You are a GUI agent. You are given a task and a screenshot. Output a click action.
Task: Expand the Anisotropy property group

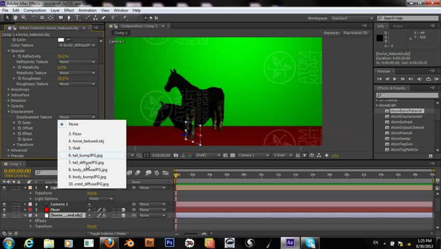point(8,89)
